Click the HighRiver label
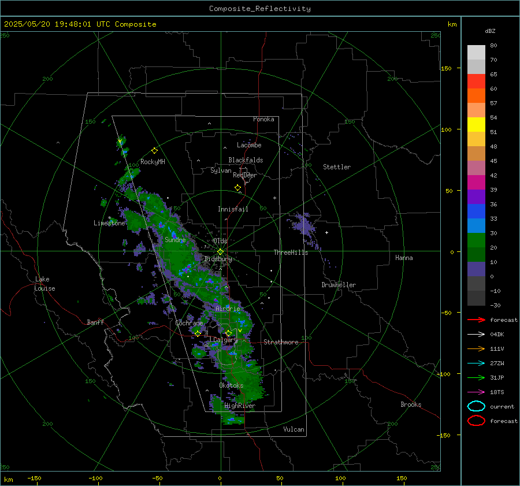 pos(240,406)
